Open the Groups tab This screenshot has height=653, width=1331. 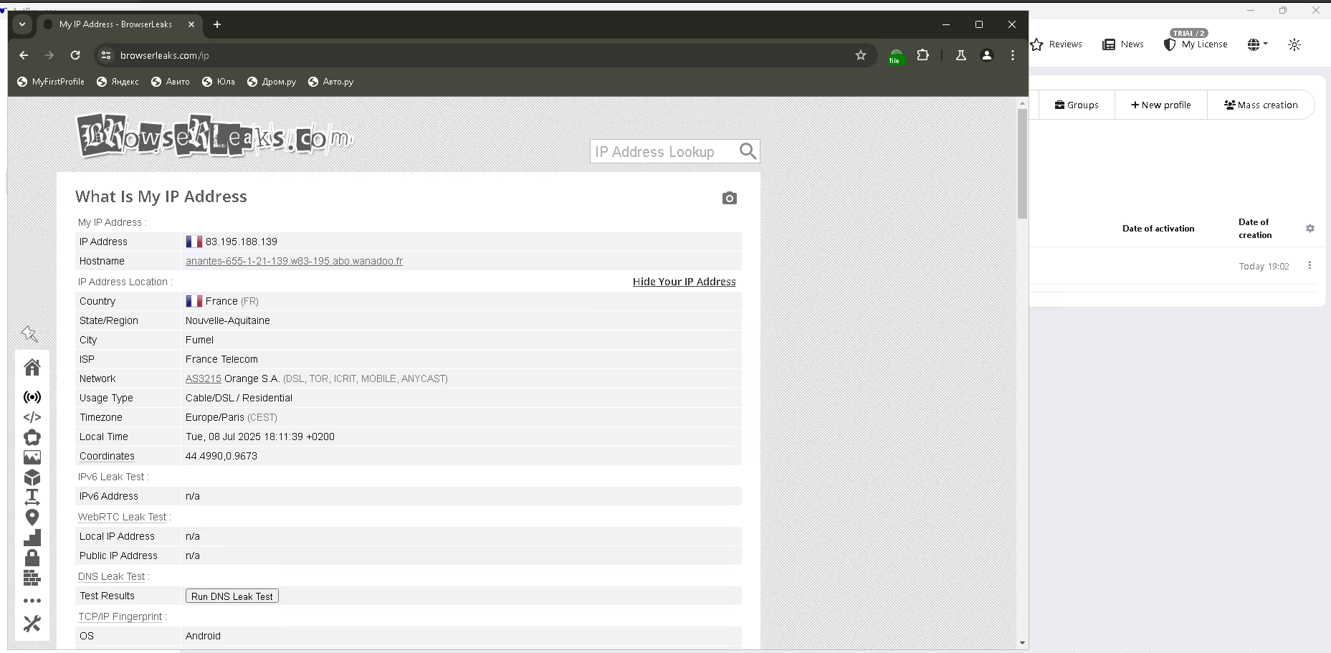(1077, 105)
